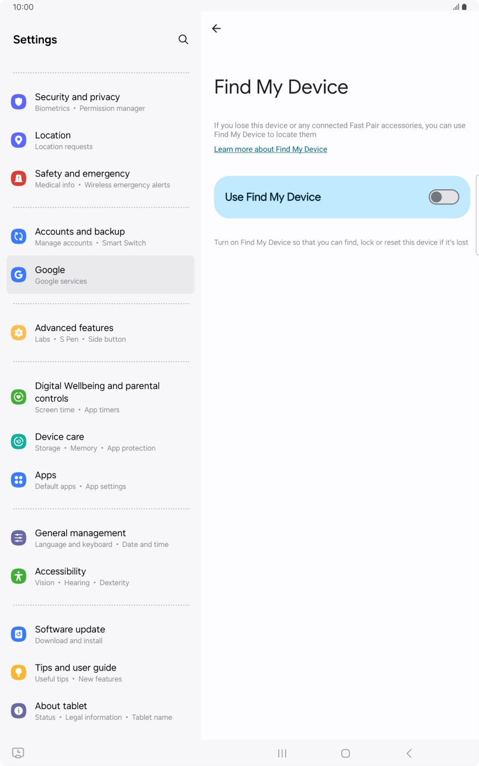
Task: Open Digital Wellbeing and parental controls
Action: pyautogui.click(x=100, y=397)
